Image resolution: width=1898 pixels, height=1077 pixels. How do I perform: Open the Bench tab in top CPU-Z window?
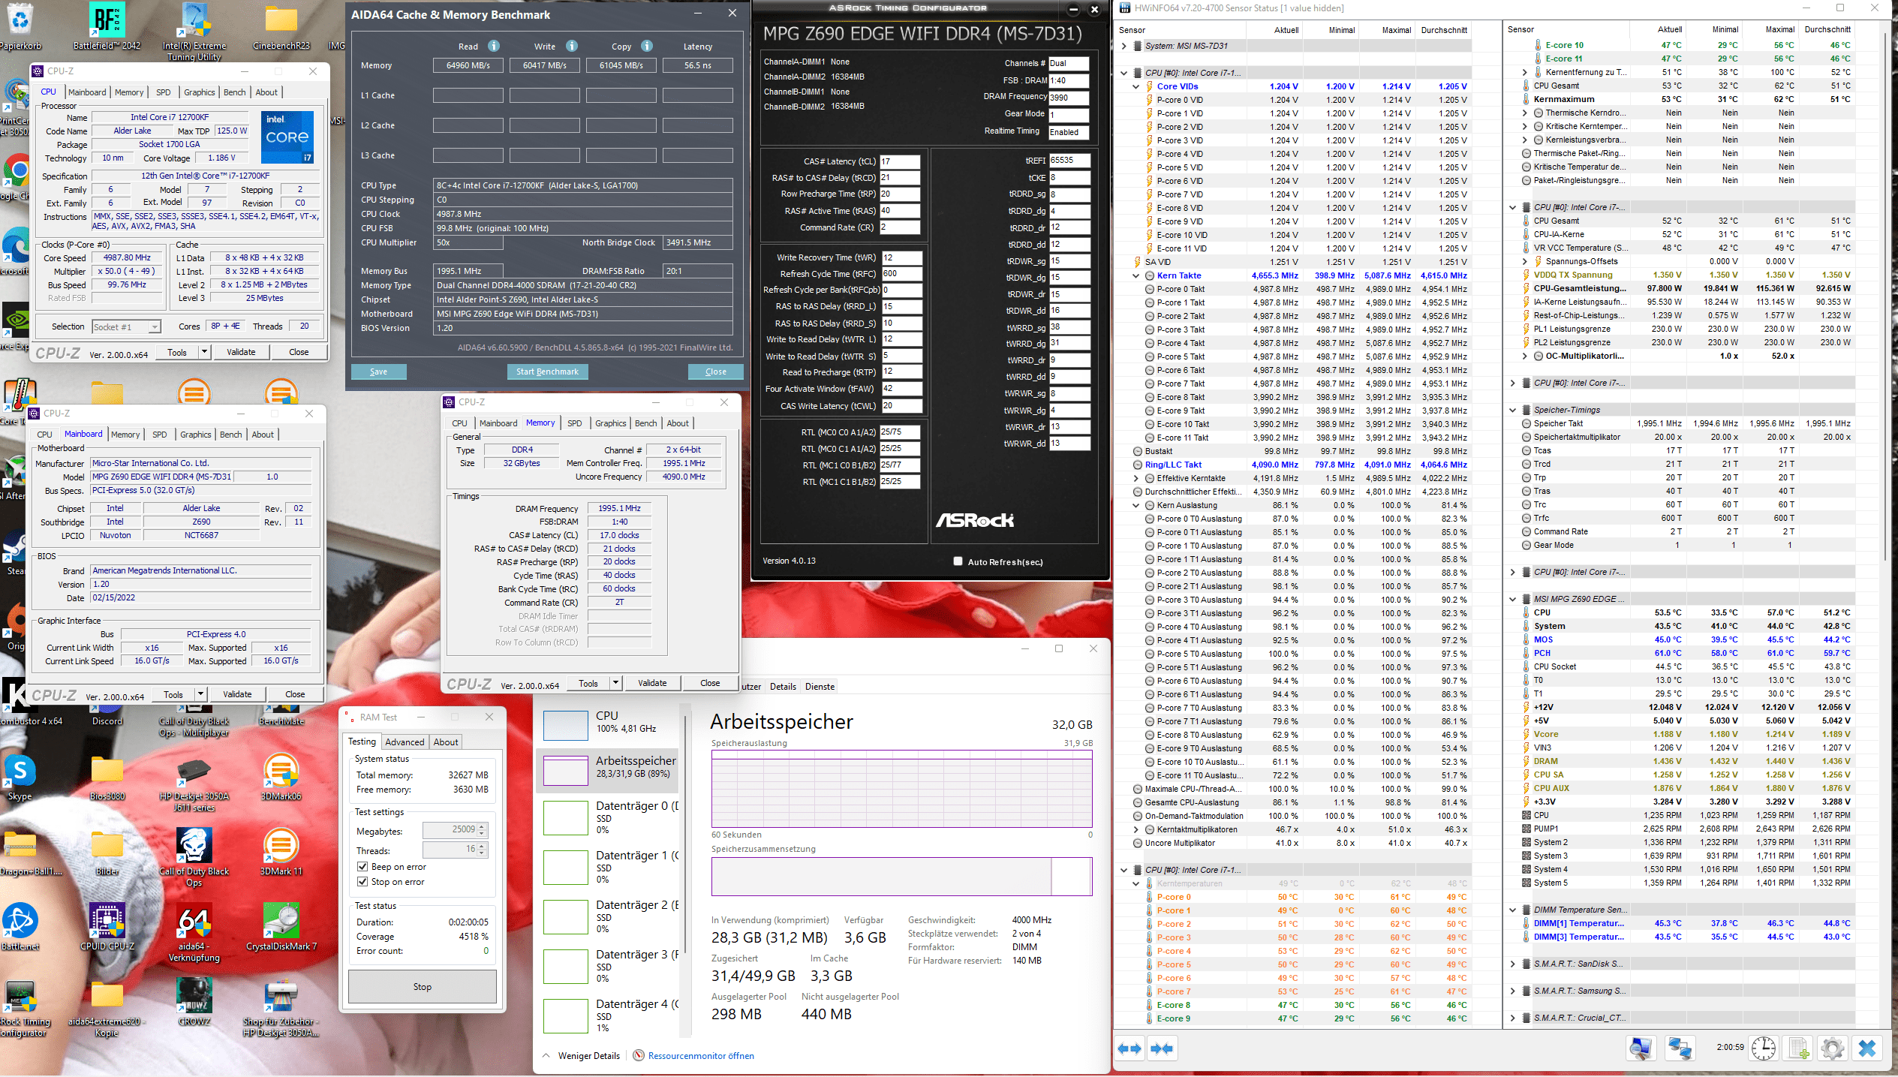click(x=234, y=92)
